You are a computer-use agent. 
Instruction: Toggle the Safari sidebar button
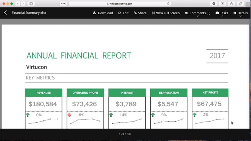tap(31, 4)
